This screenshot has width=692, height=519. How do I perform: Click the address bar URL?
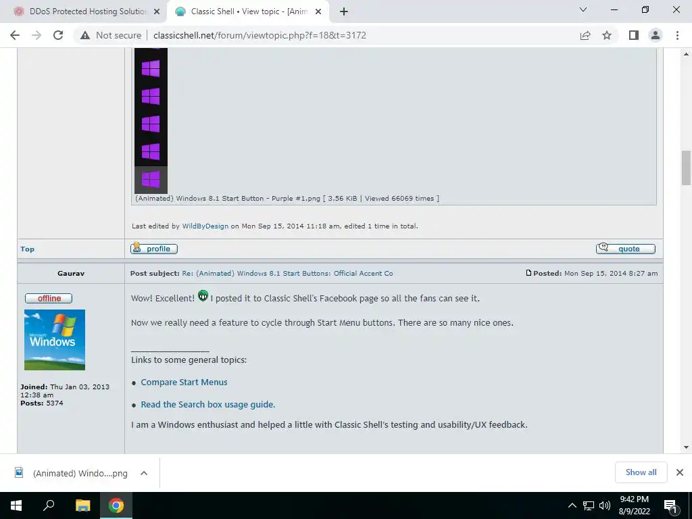tap(259, 35)
